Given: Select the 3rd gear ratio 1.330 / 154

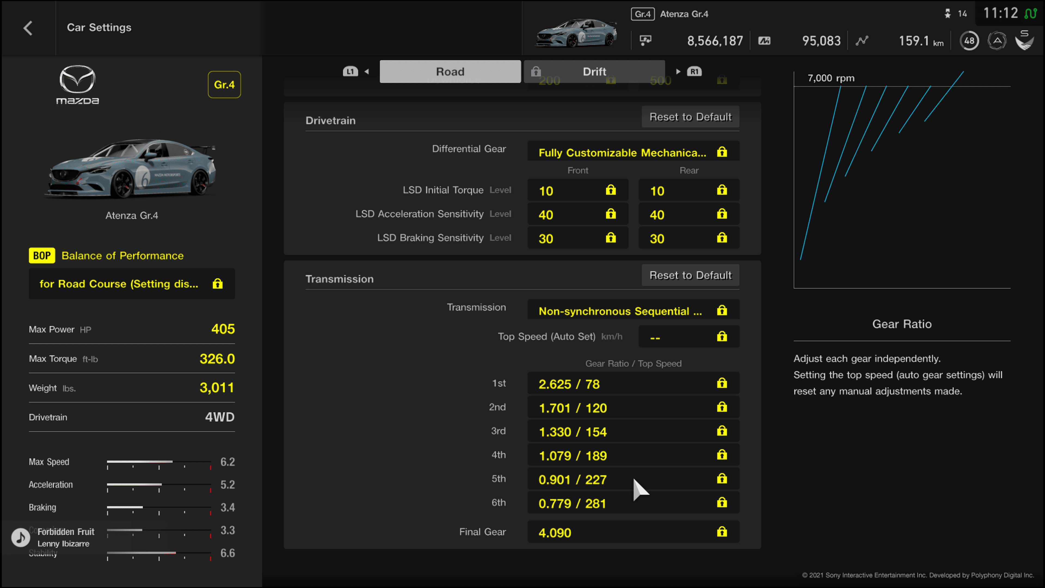Looking at the screenshot, I should tap(633, 431).
